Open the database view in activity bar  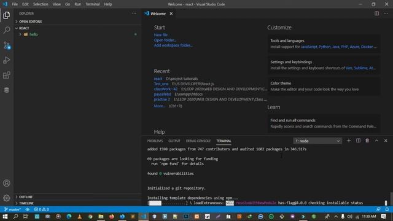point(7,90)
